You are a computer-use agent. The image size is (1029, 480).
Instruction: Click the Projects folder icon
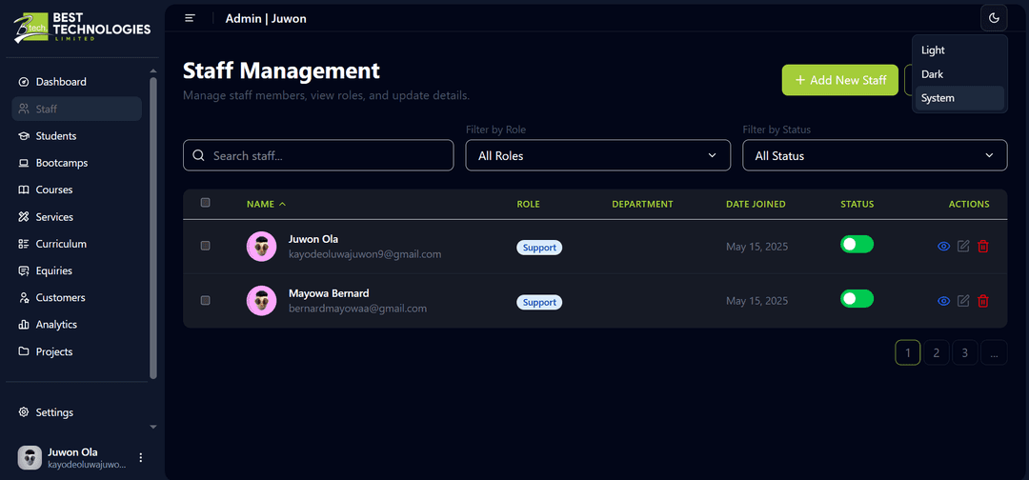click(24, 351)
